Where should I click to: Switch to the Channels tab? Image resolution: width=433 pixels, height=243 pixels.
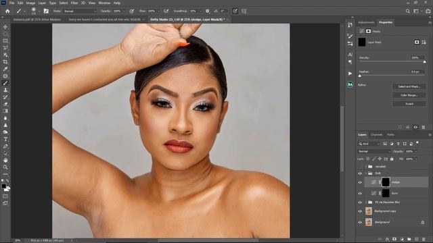click(x=376, y=135)
